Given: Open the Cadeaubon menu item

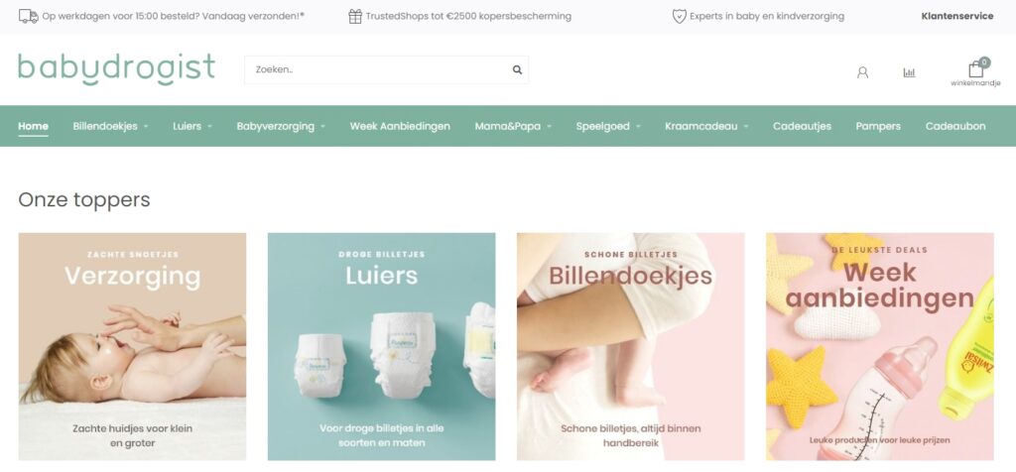Looking at the screenshot, I should [x=955, y=126].
